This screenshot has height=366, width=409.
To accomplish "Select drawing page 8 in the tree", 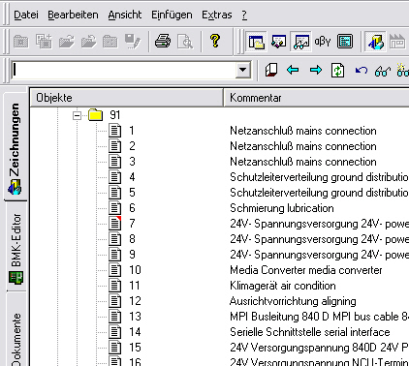I will (132, 239).
